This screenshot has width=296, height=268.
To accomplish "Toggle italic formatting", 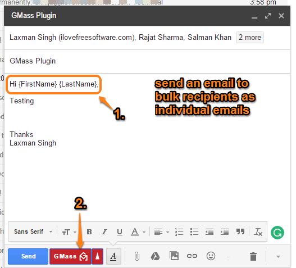I will 104,231.
